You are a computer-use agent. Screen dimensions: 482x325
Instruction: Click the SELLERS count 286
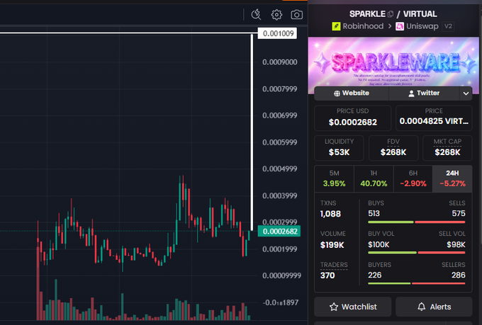(459, 275)
